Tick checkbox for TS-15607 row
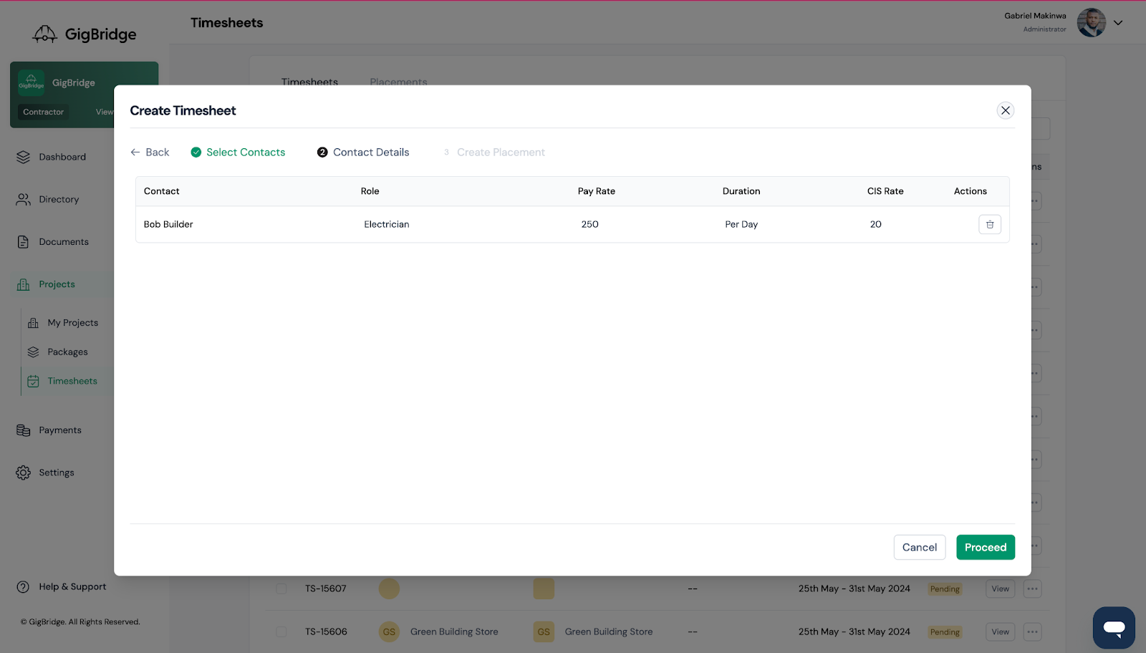Viewport: 1146px width, 653px height. [281, 589]
